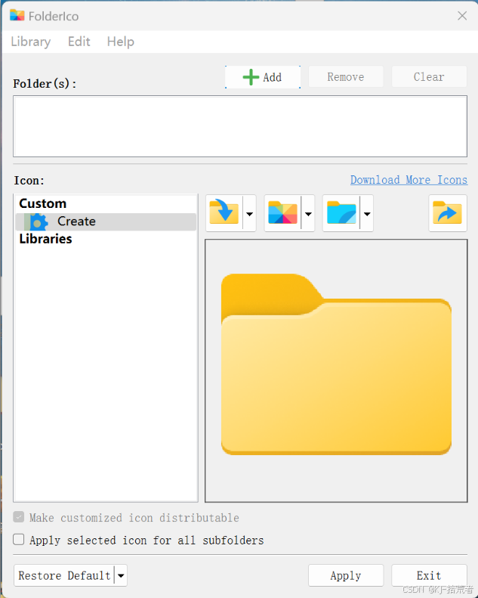Click the folder with share-arrow icon
Screen dimensions: 478x598
[448, 213]
